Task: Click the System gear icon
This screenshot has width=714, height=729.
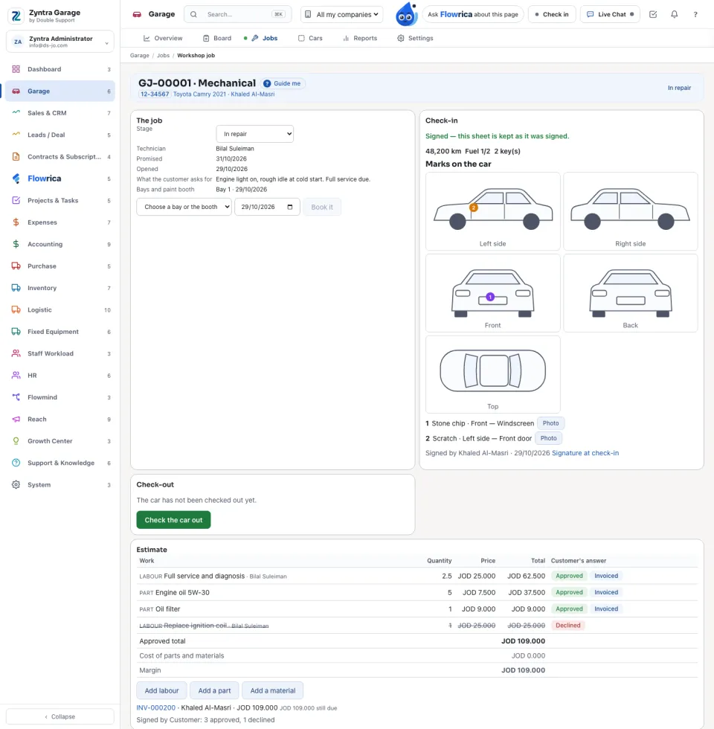Action: (16, 484)
